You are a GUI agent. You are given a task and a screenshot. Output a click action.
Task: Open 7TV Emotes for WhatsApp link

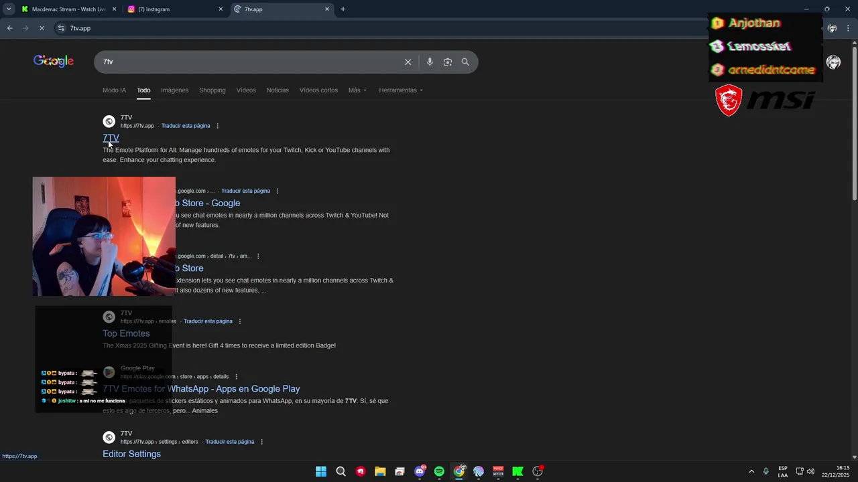pos(201,389)
